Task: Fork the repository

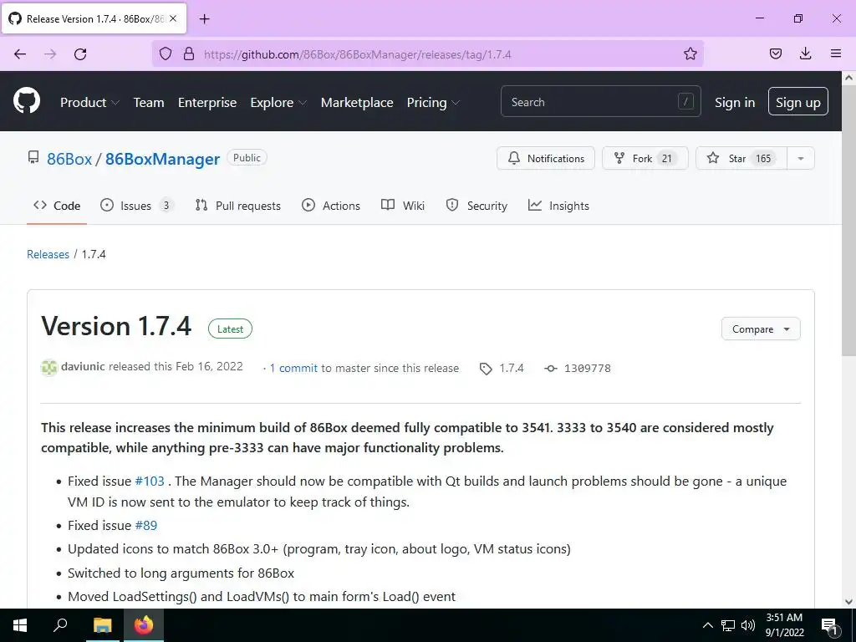Action: coord(645,158)
